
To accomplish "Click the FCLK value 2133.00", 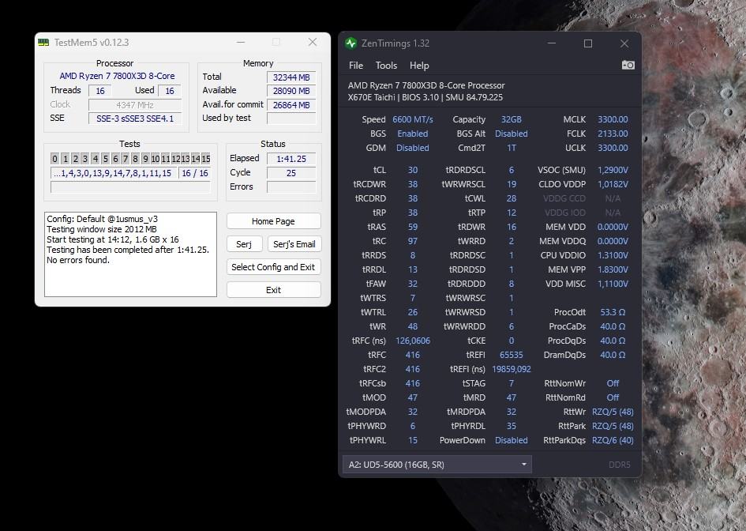I will 613,134.
